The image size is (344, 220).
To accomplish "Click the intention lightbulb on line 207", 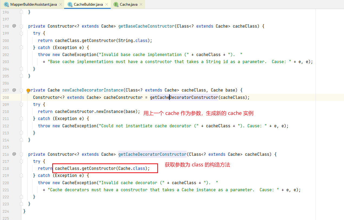I will pyautogui.click(x=28, y=90).
